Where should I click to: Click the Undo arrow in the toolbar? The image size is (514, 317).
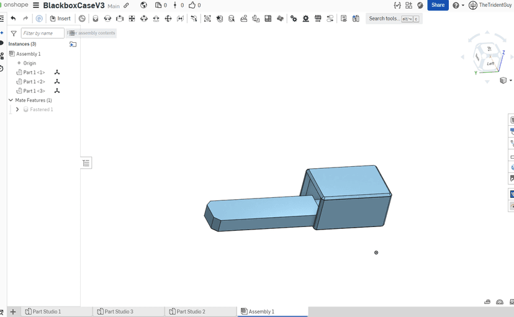pos(14,19)
